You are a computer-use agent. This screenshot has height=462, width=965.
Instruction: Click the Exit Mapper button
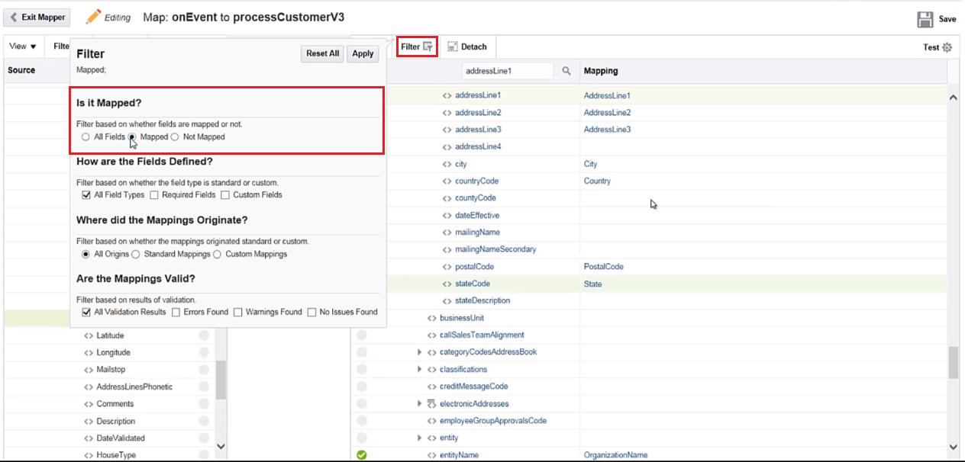(x=37, y=17)
